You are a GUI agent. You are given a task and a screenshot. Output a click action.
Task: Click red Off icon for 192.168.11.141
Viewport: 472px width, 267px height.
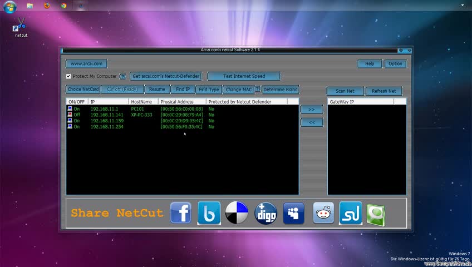point(70,115)
